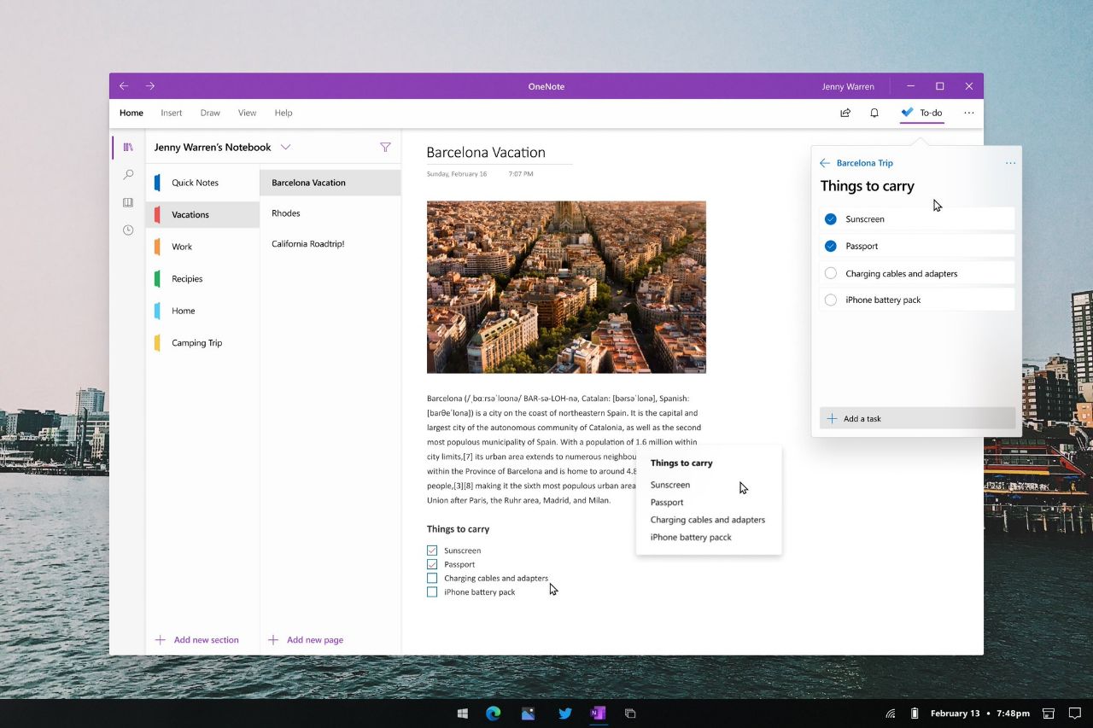Viewport: 1093px width, 728px height.
Task: Open taskbar clock February 13 7:48pm
Action: click(979, 713)
